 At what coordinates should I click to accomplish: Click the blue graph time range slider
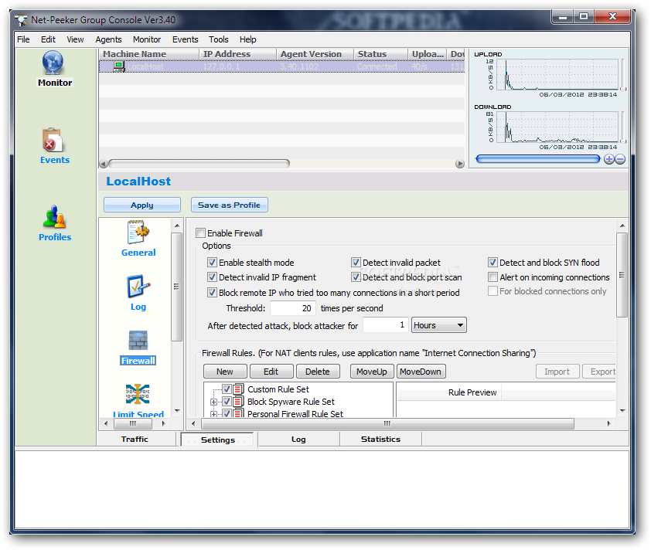coord(537,159)
